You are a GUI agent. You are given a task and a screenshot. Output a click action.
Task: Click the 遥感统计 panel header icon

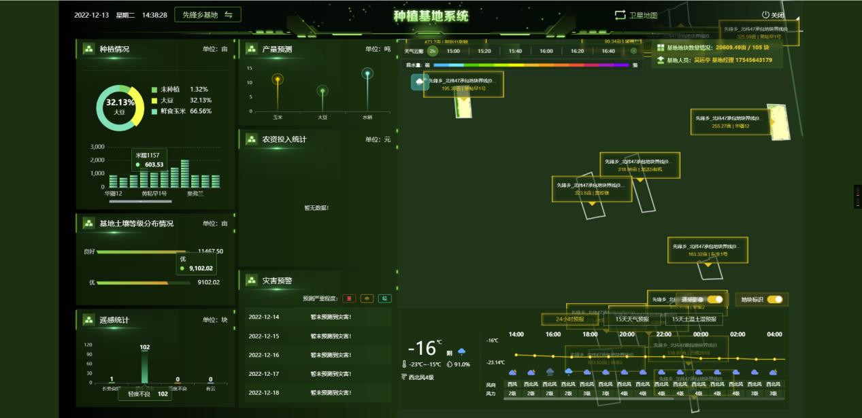(88, 319)
